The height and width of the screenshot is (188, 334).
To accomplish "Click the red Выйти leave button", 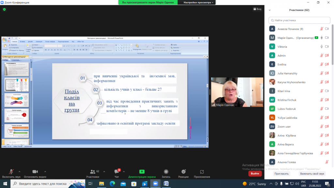I will 255,174.
